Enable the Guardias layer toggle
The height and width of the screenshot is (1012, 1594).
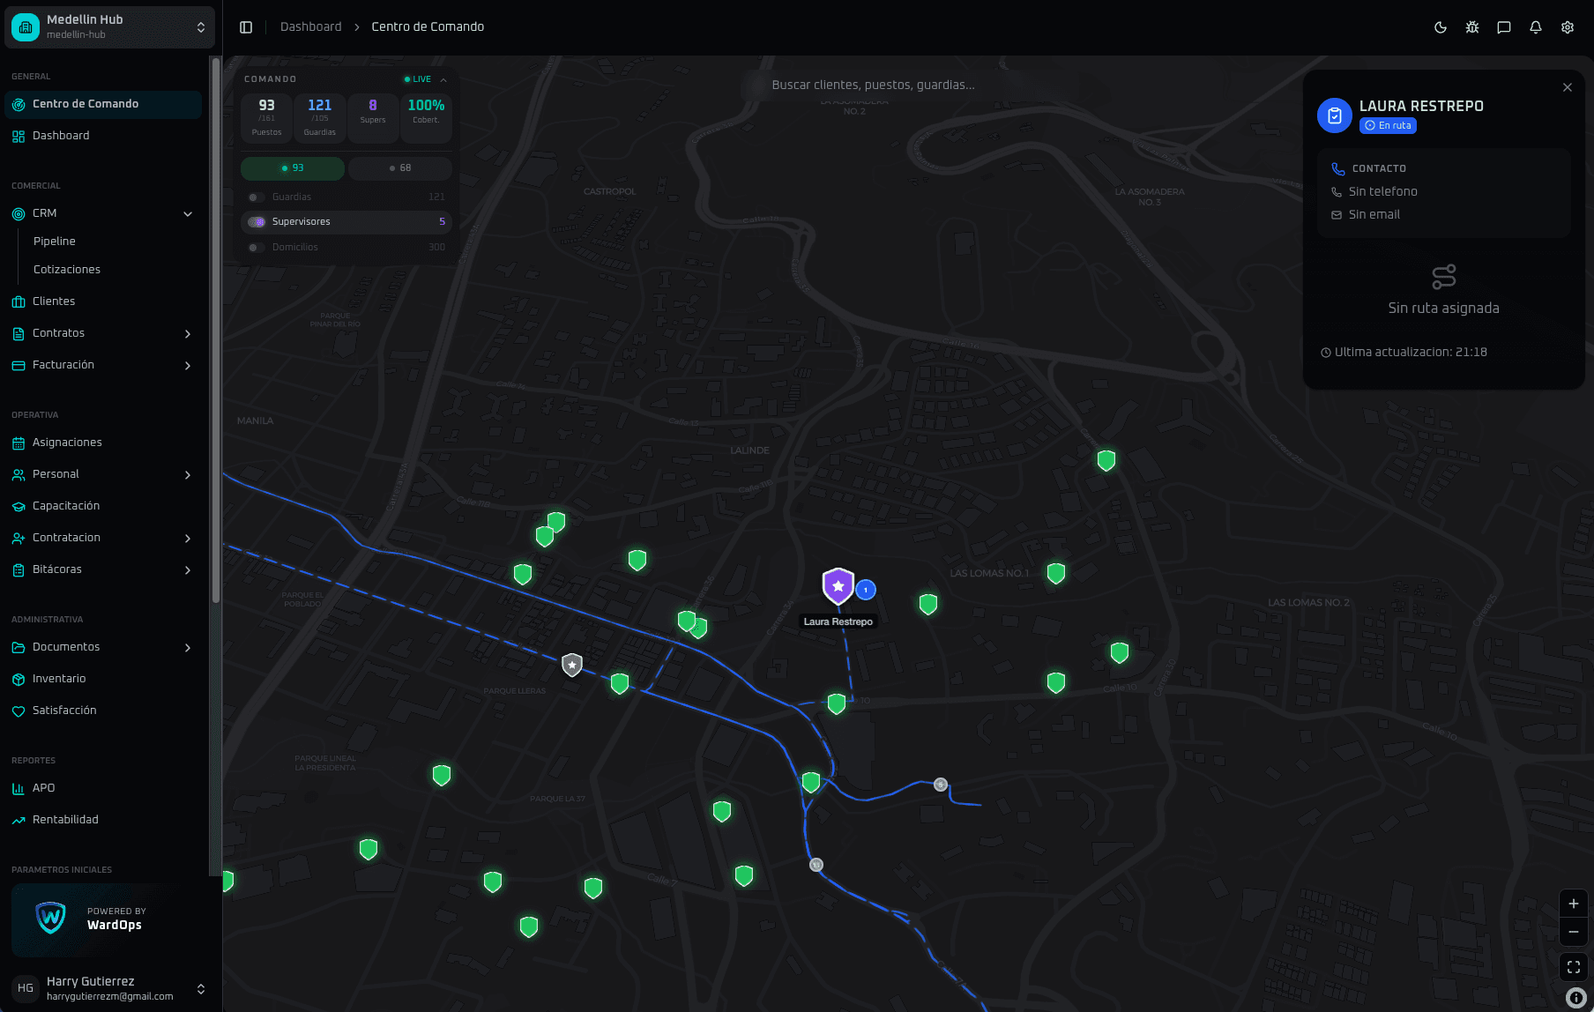(x=257, y=197)
